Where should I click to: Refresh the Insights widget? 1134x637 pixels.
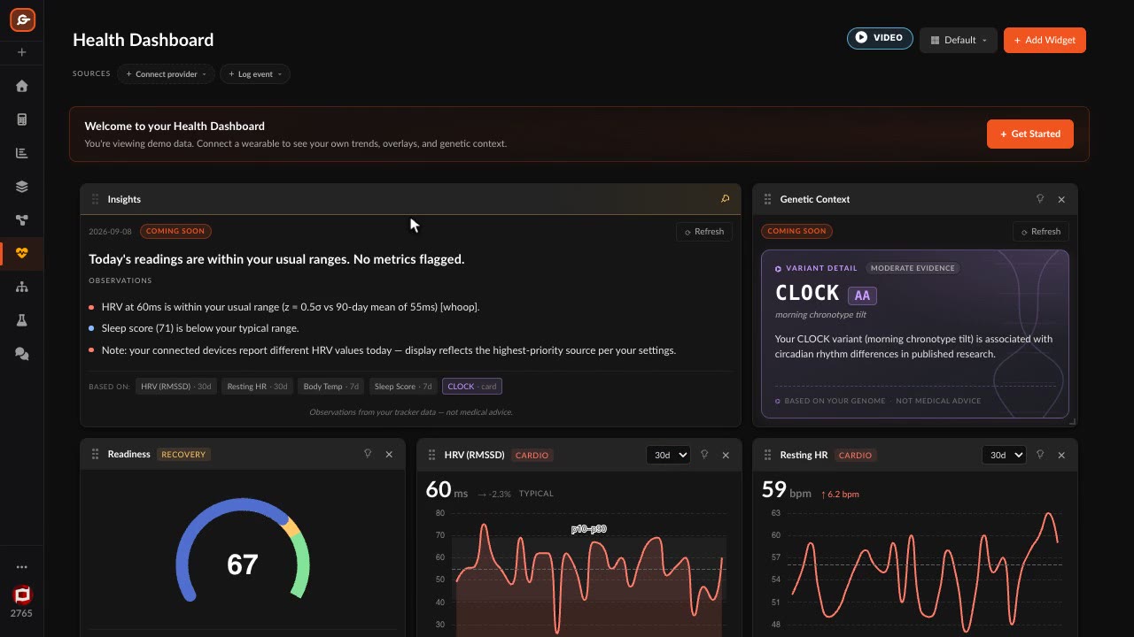704,232
